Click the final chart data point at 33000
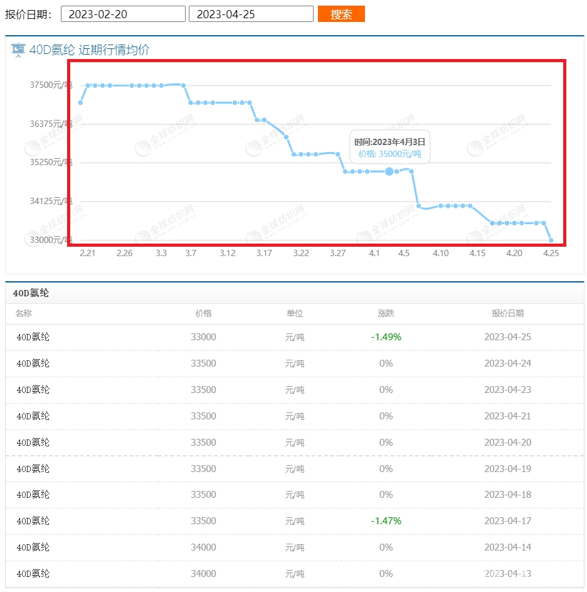This screenshot has height=592, width=587. point(551,240)
